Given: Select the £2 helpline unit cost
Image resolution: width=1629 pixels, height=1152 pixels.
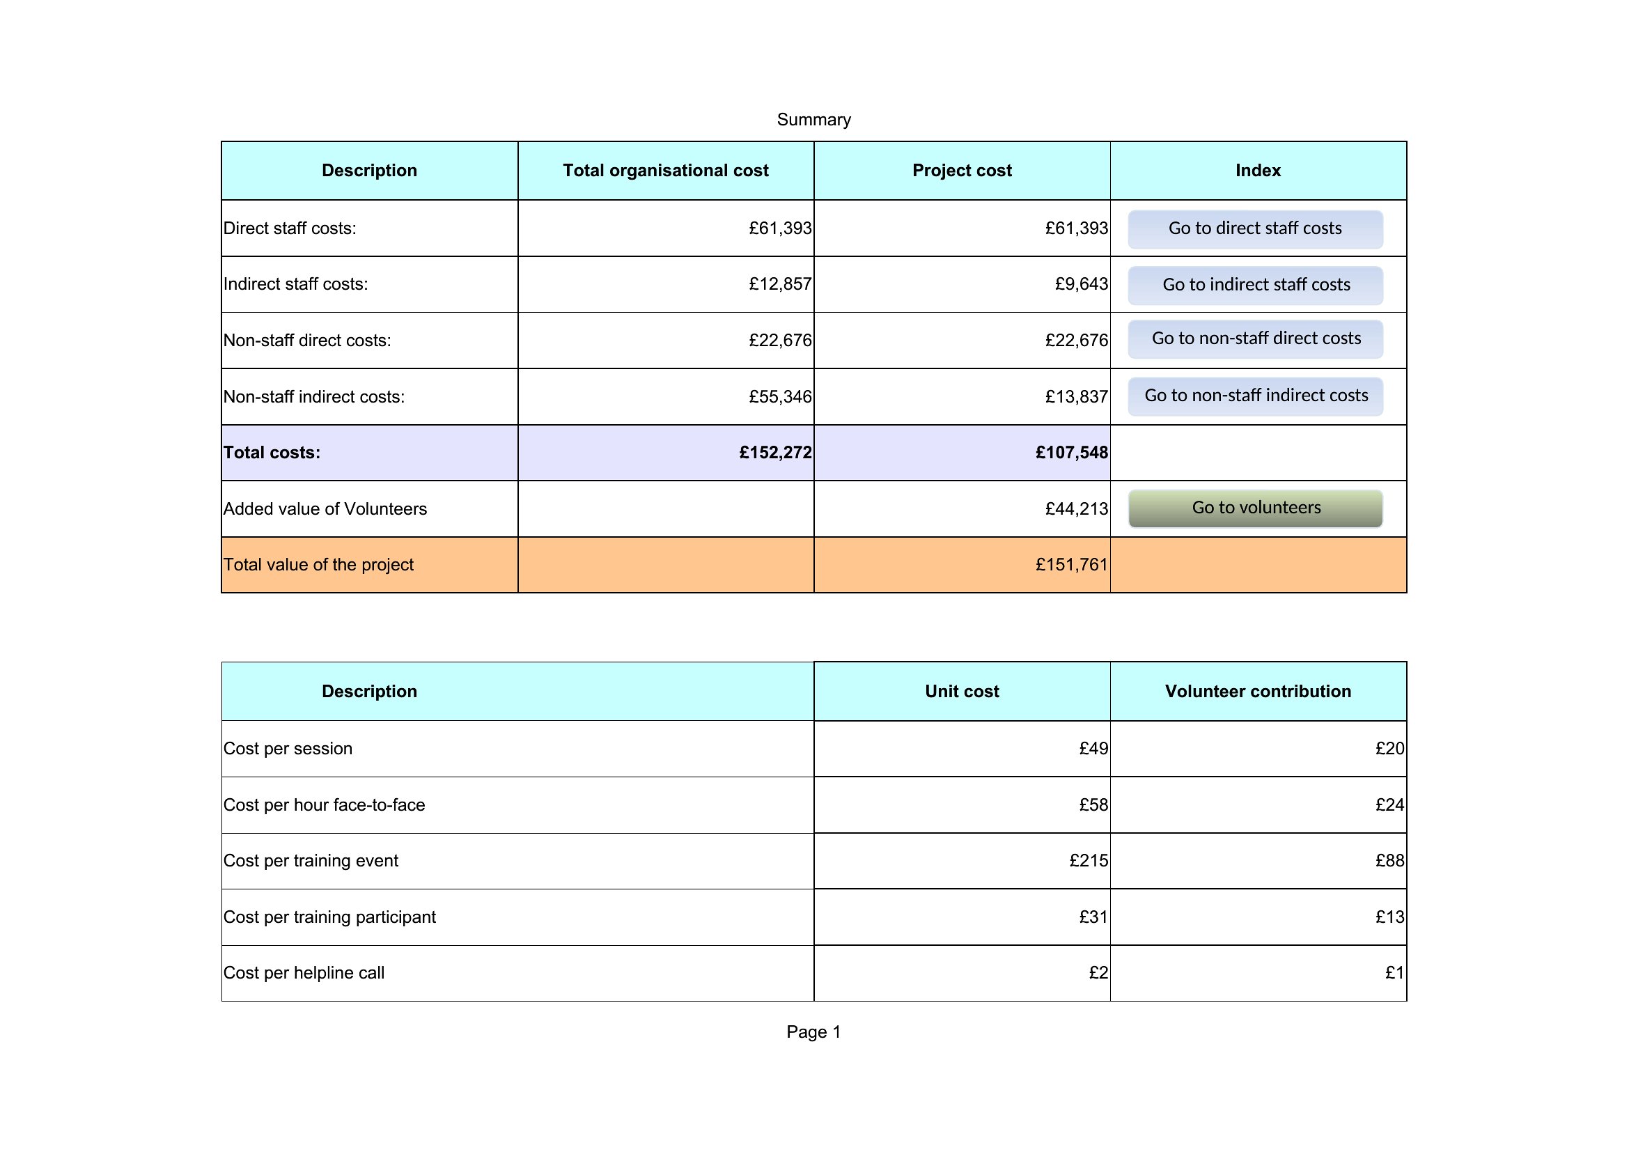Looking at the screenshot, I should pos(962,973).
